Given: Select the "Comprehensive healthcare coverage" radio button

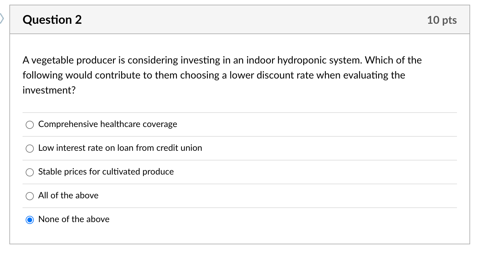Looking at the screenshot, I should pos(30,125).
